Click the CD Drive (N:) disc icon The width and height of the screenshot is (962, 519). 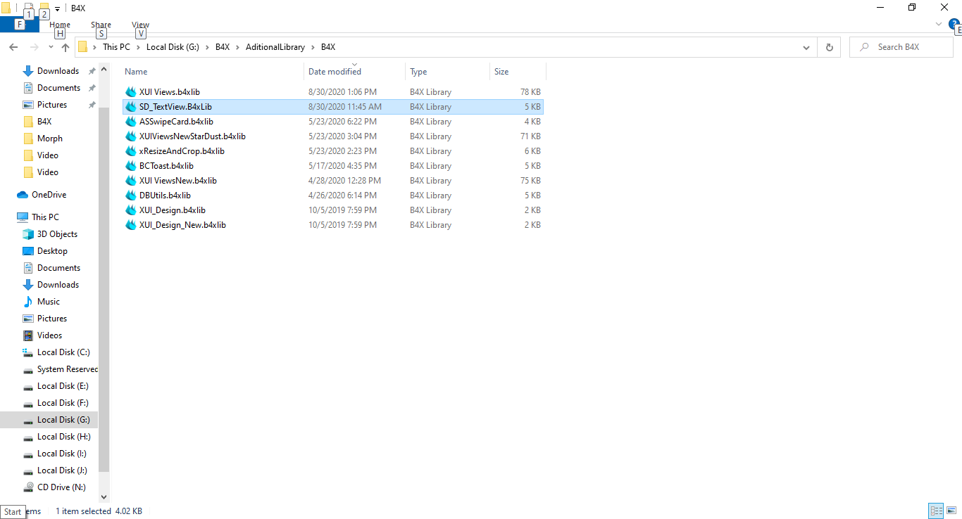(x=28, y=487)
